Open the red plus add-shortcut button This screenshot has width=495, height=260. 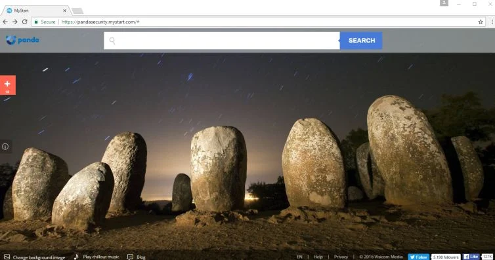[8, 85]
